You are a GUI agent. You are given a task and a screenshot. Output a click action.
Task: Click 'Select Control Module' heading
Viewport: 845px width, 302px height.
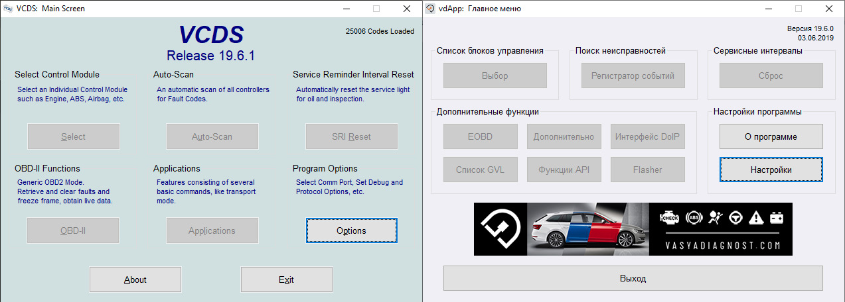tap(57, 75)
